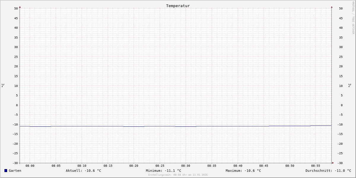Click the Garten legend label
The image size is (356, 178).
coord(15,171)
